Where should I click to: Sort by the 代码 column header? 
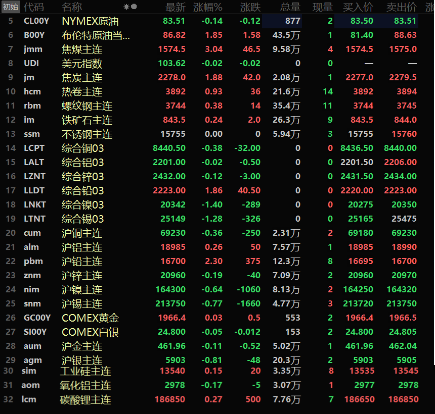pos(34,7)
